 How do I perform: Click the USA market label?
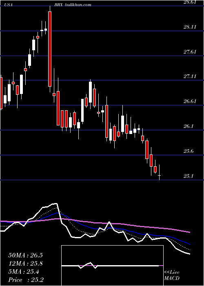point(8,5)
